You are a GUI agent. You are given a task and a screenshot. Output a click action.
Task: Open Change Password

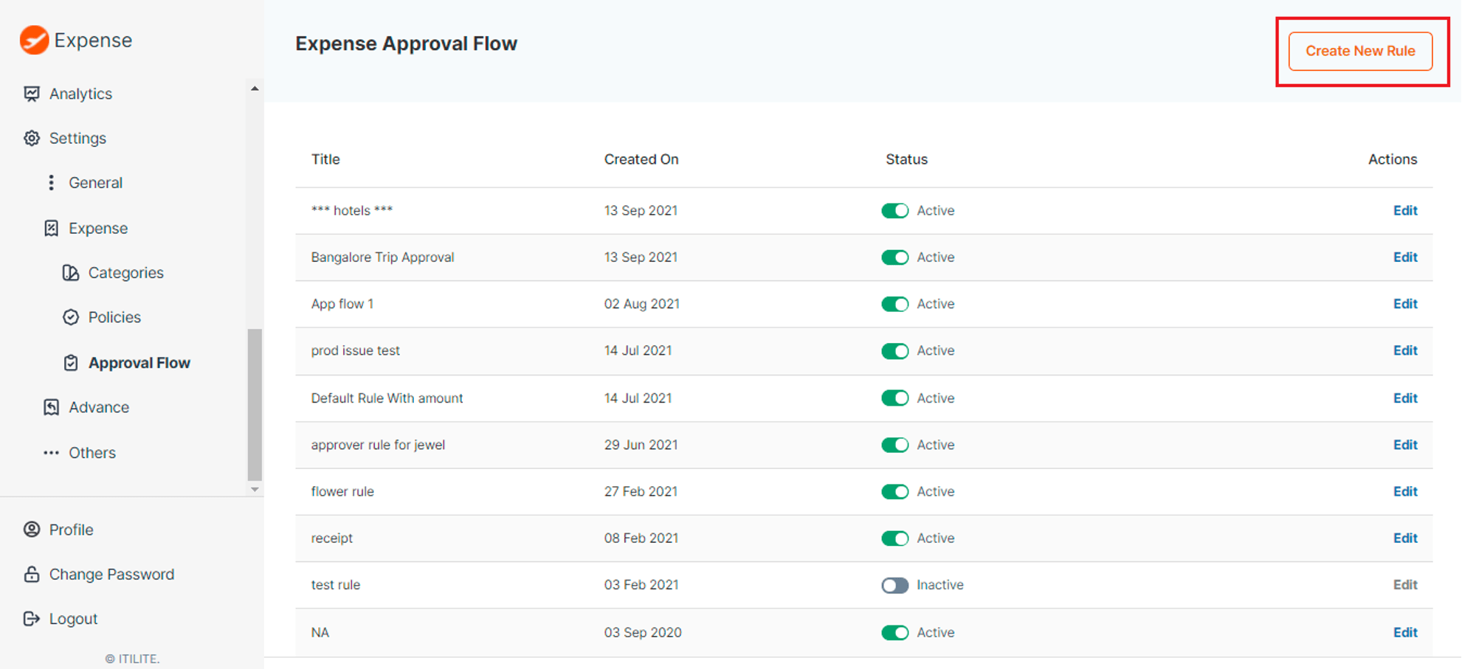click(x=111, y=574)
